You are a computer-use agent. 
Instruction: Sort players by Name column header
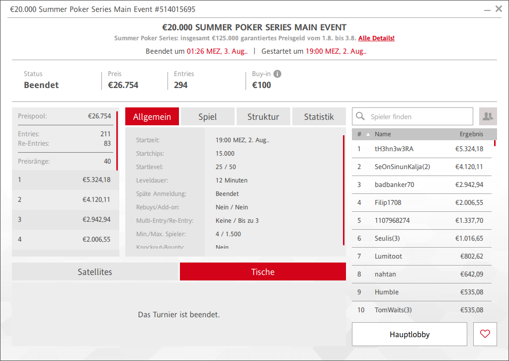coord(383,134)
